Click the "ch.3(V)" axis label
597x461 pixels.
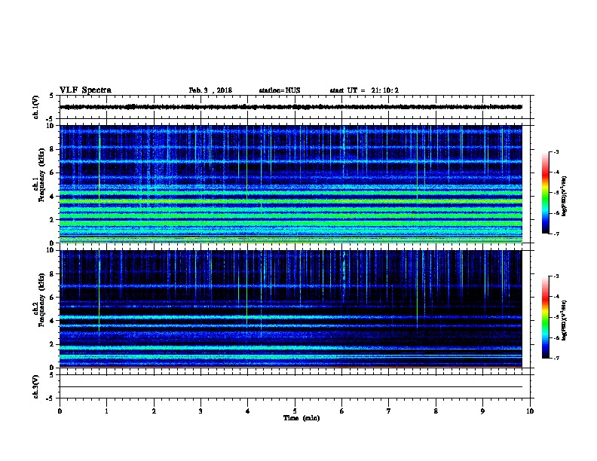click(36, 386)
